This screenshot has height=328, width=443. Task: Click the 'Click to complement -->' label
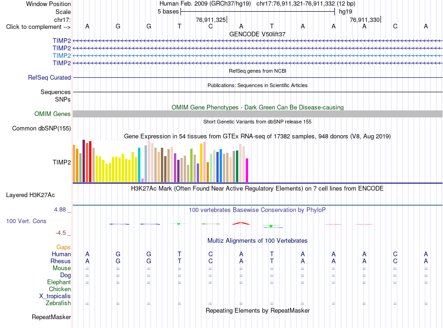pyautogui.click(x=38, y=27)
